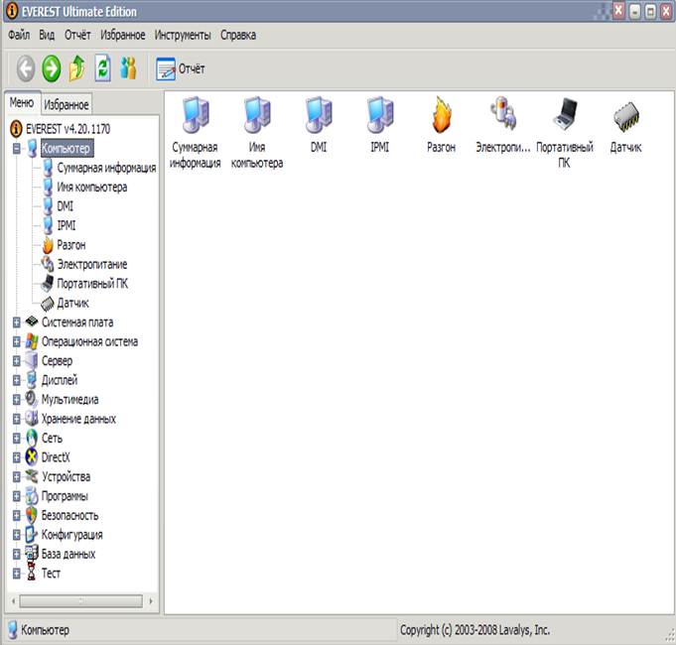Open the Справка menu
This screenshot has width=676, height=645.
click(x=238, y=35)
